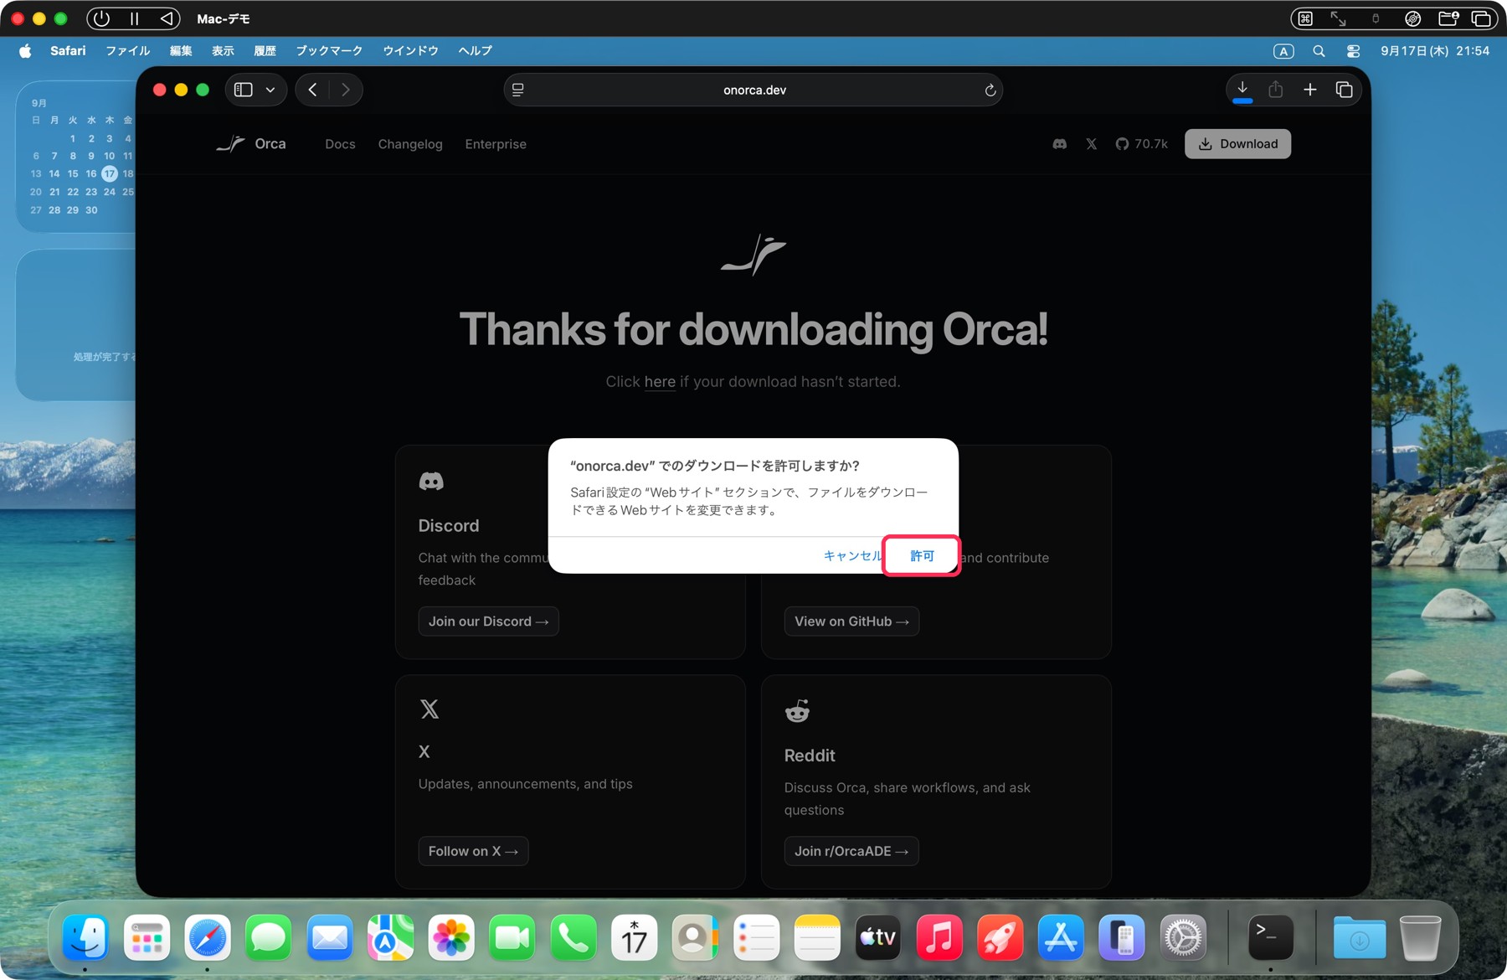This screenshot has height=980, width=1507.
Task: Click the 許可 (Allow) button in dialog
Action: [x=921, y=556]
